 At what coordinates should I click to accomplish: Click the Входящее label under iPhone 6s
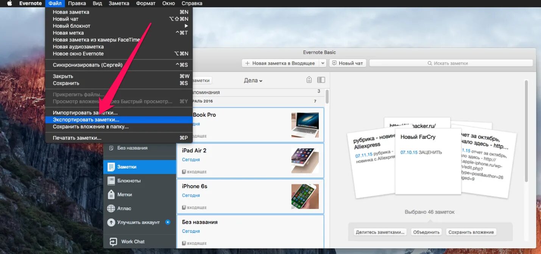(x=194, y=207)
